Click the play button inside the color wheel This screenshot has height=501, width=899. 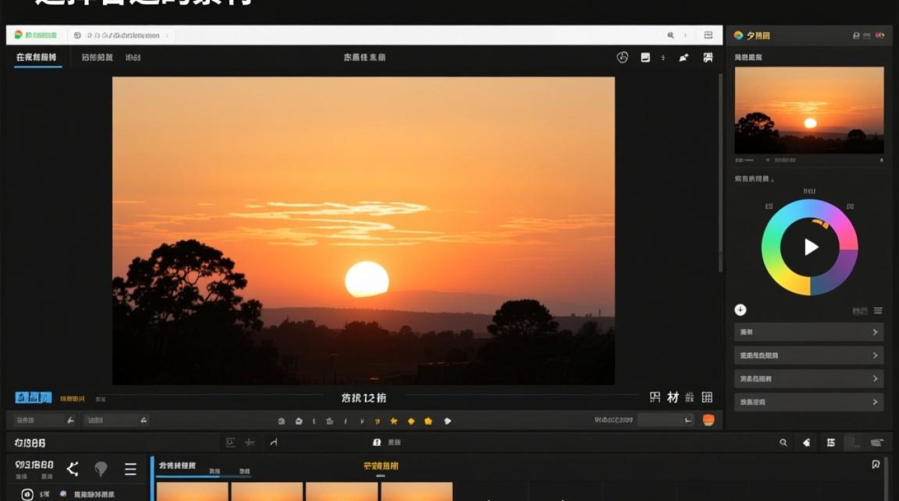click(x=811, y=247)
